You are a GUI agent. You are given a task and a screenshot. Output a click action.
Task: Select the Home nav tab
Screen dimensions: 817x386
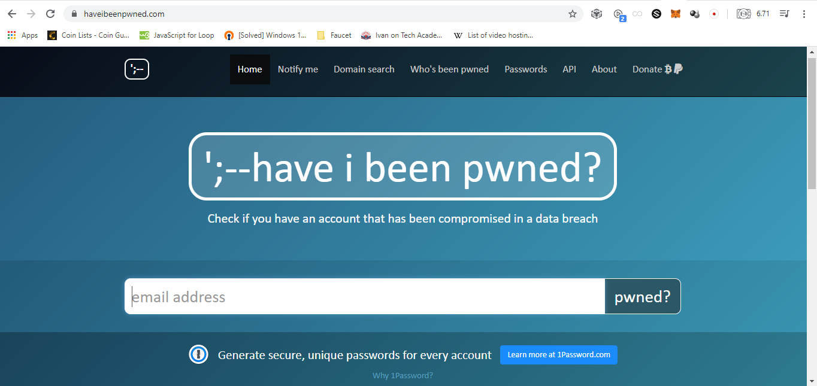click(x=250, y=69)
